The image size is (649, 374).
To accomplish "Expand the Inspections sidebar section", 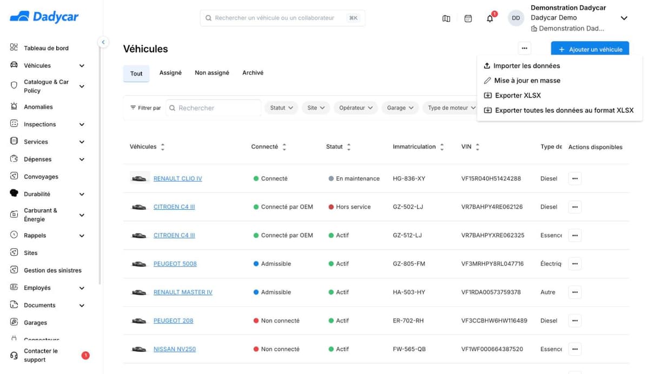I will (82, 124).
